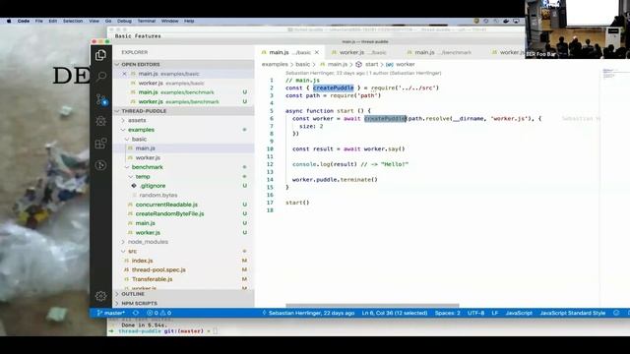Select main.js examples/benchmark in Open Editors
This screenshot has height=354, width=630.
(176, 92)
